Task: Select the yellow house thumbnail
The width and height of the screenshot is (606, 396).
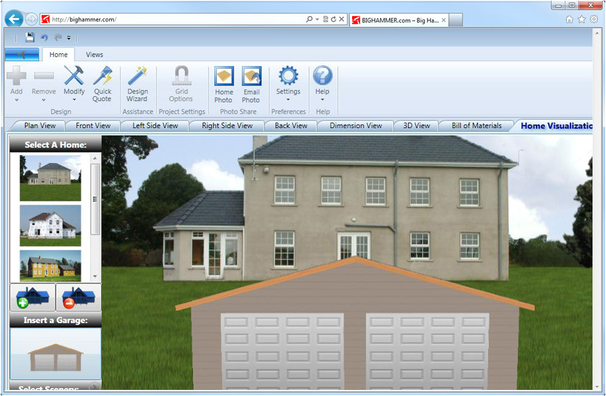Action: 50,265
